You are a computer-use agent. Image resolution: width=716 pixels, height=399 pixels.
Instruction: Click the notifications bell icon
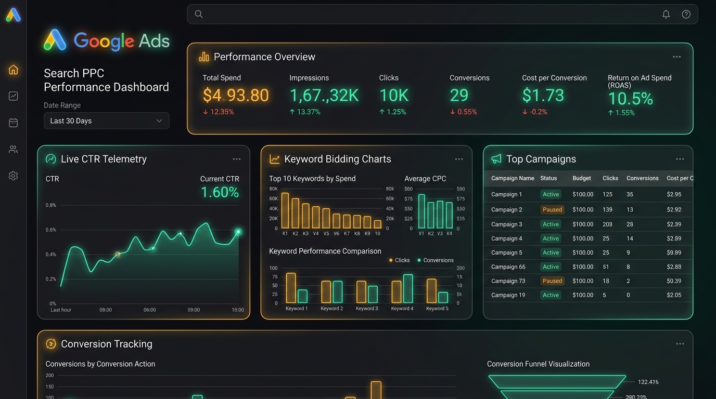pyautogui.click(x=666, y=14)
